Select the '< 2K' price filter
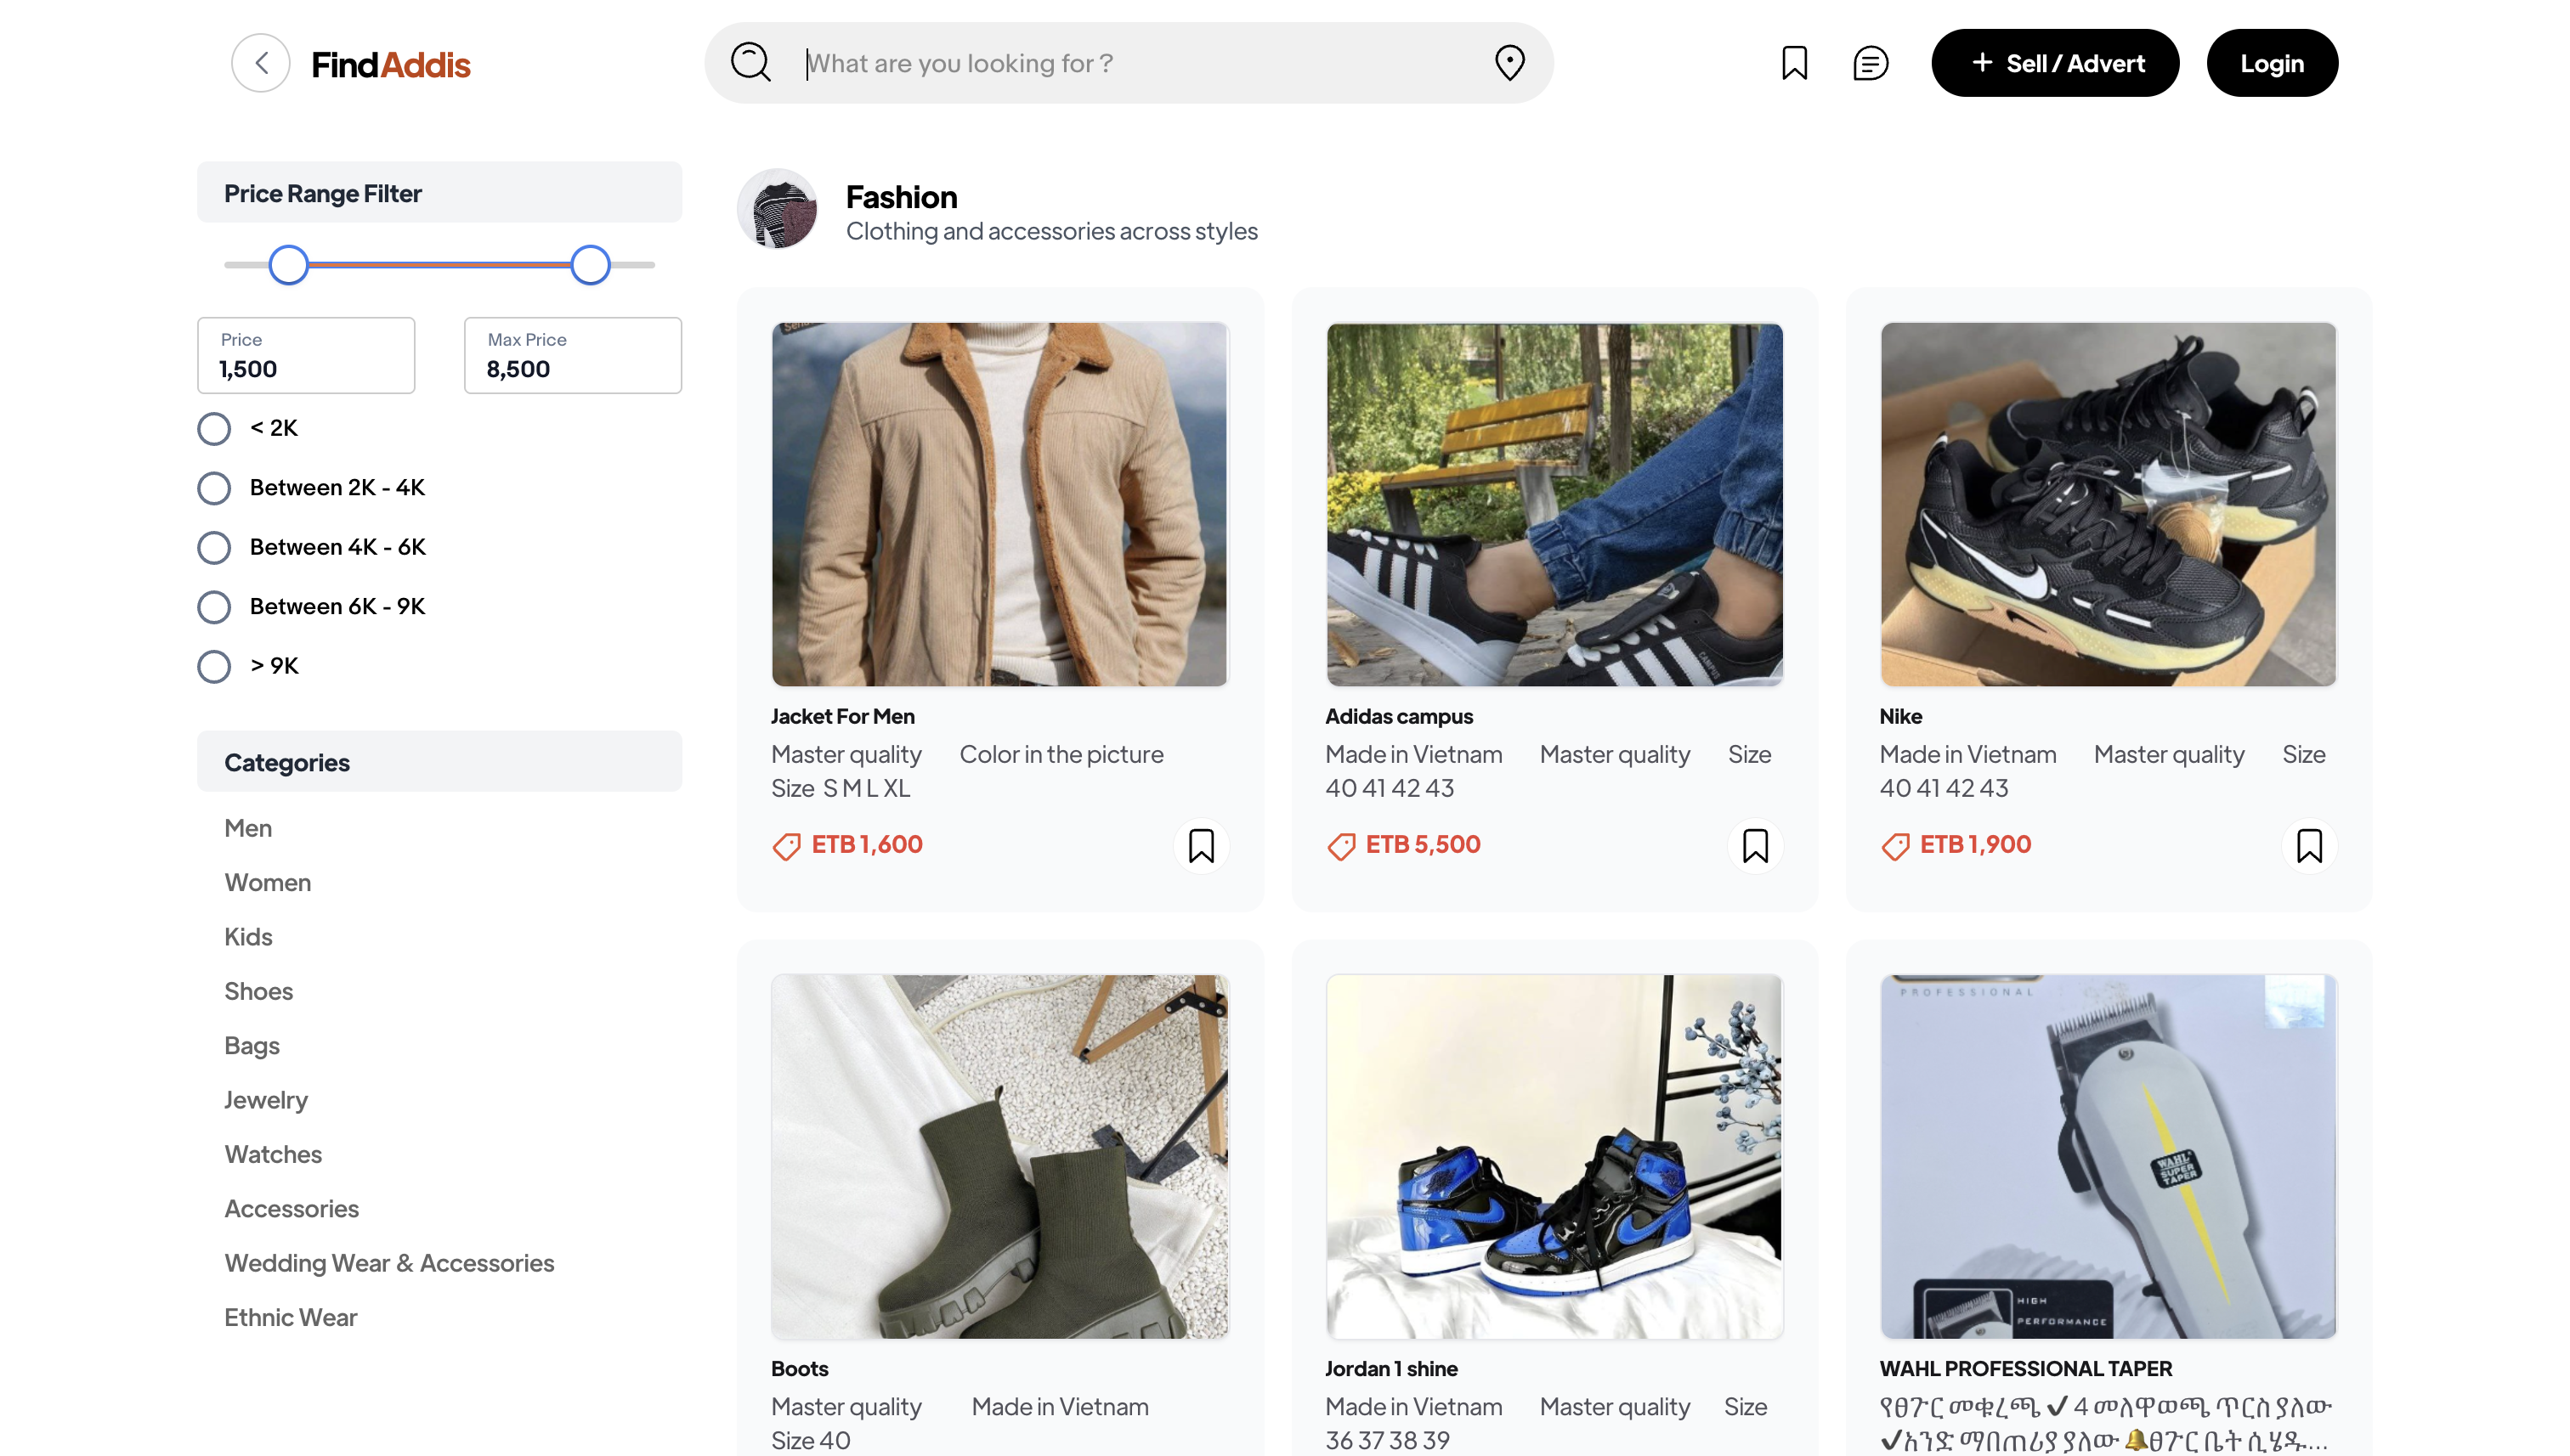The height and width of the screenshot is (1456, 2570). point(213,428)
